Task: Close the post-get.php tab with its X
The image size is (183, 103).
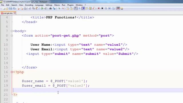Action: click(x=15, y=13)
